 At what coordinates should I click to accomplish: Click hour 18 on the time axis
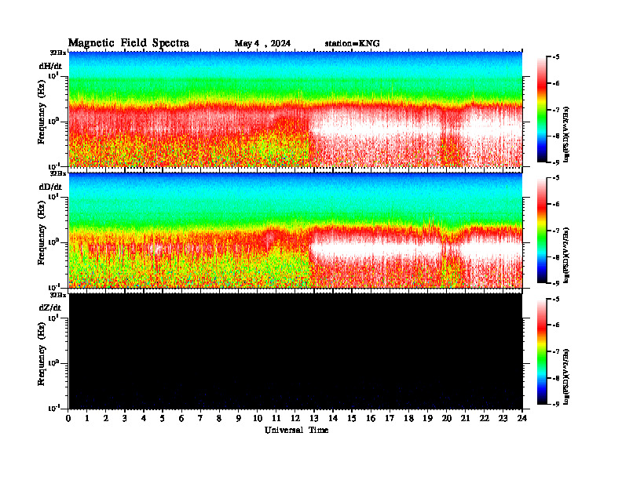(x=408, y=419)
